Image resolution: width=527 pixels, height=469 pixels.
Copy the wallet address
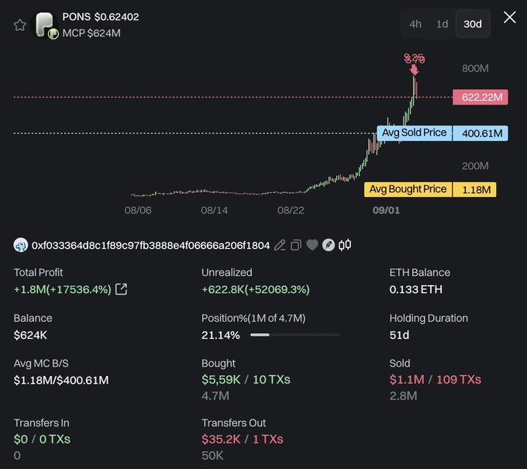296,245
